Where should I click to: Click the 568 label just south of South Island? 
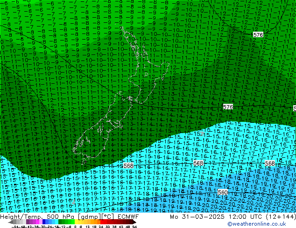coord(128,166)
